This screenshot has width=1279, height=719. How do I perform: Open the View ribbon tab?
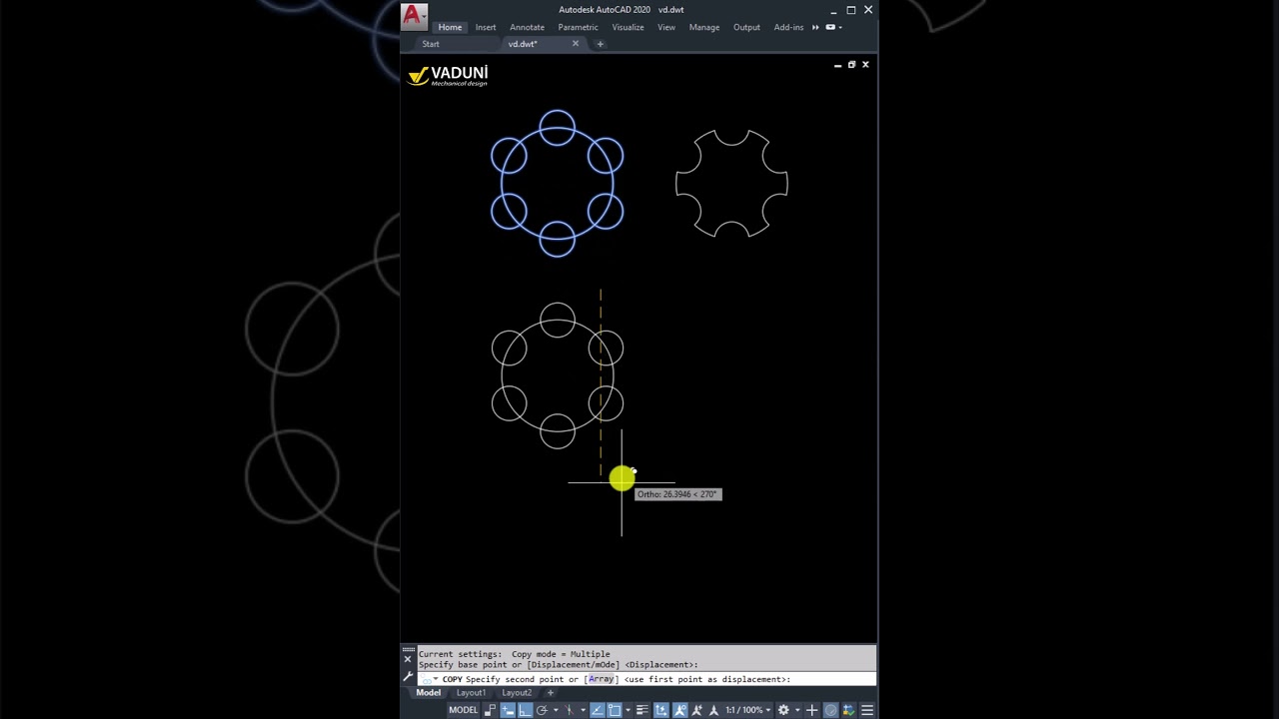point(666,27)
